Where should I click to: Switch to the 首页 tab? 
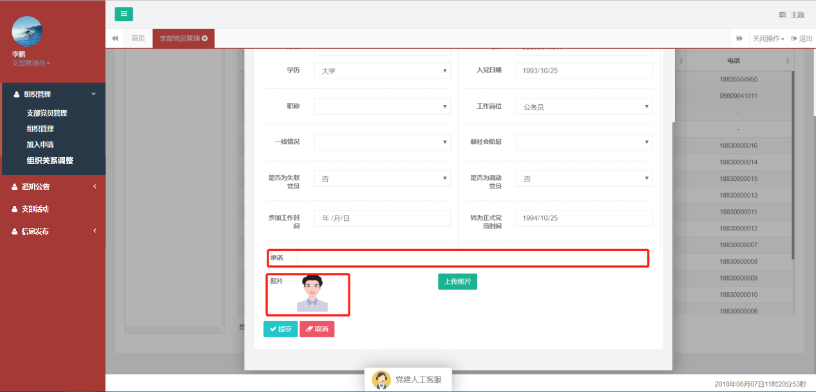pyautogui.click(x=138, y=39)
